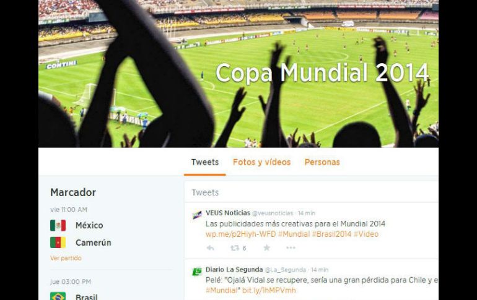Retweet the VEUS Noticias tweet
This screenshot has width=477, height=300.
pos(235,248)
